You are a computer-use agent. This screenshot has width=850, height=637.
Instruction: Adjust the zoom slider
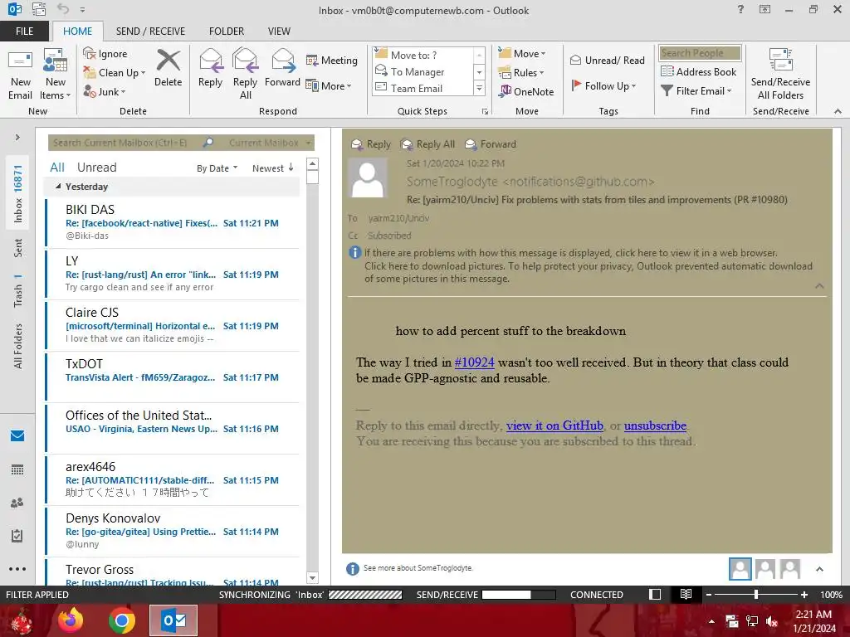pos(755,595)
